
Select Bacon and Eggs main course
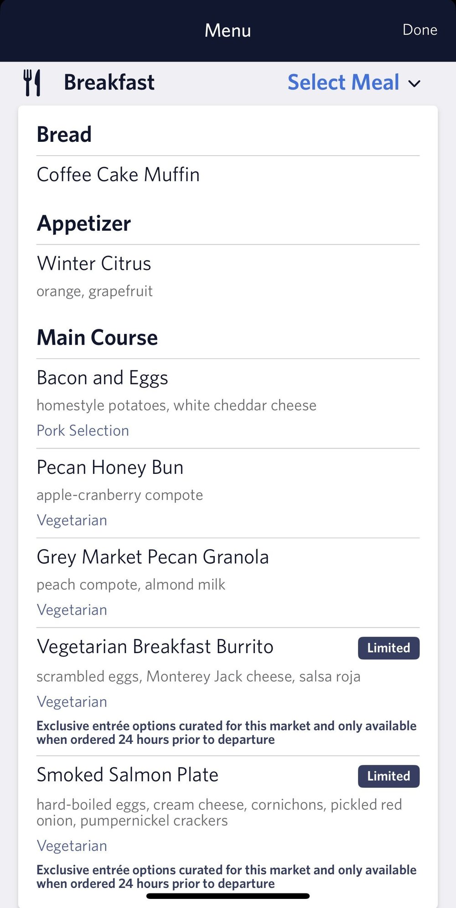[102, 378]
